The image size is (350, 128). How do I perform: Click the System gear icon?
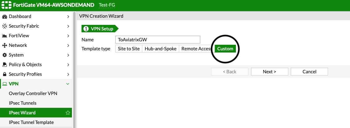(5, 55)
